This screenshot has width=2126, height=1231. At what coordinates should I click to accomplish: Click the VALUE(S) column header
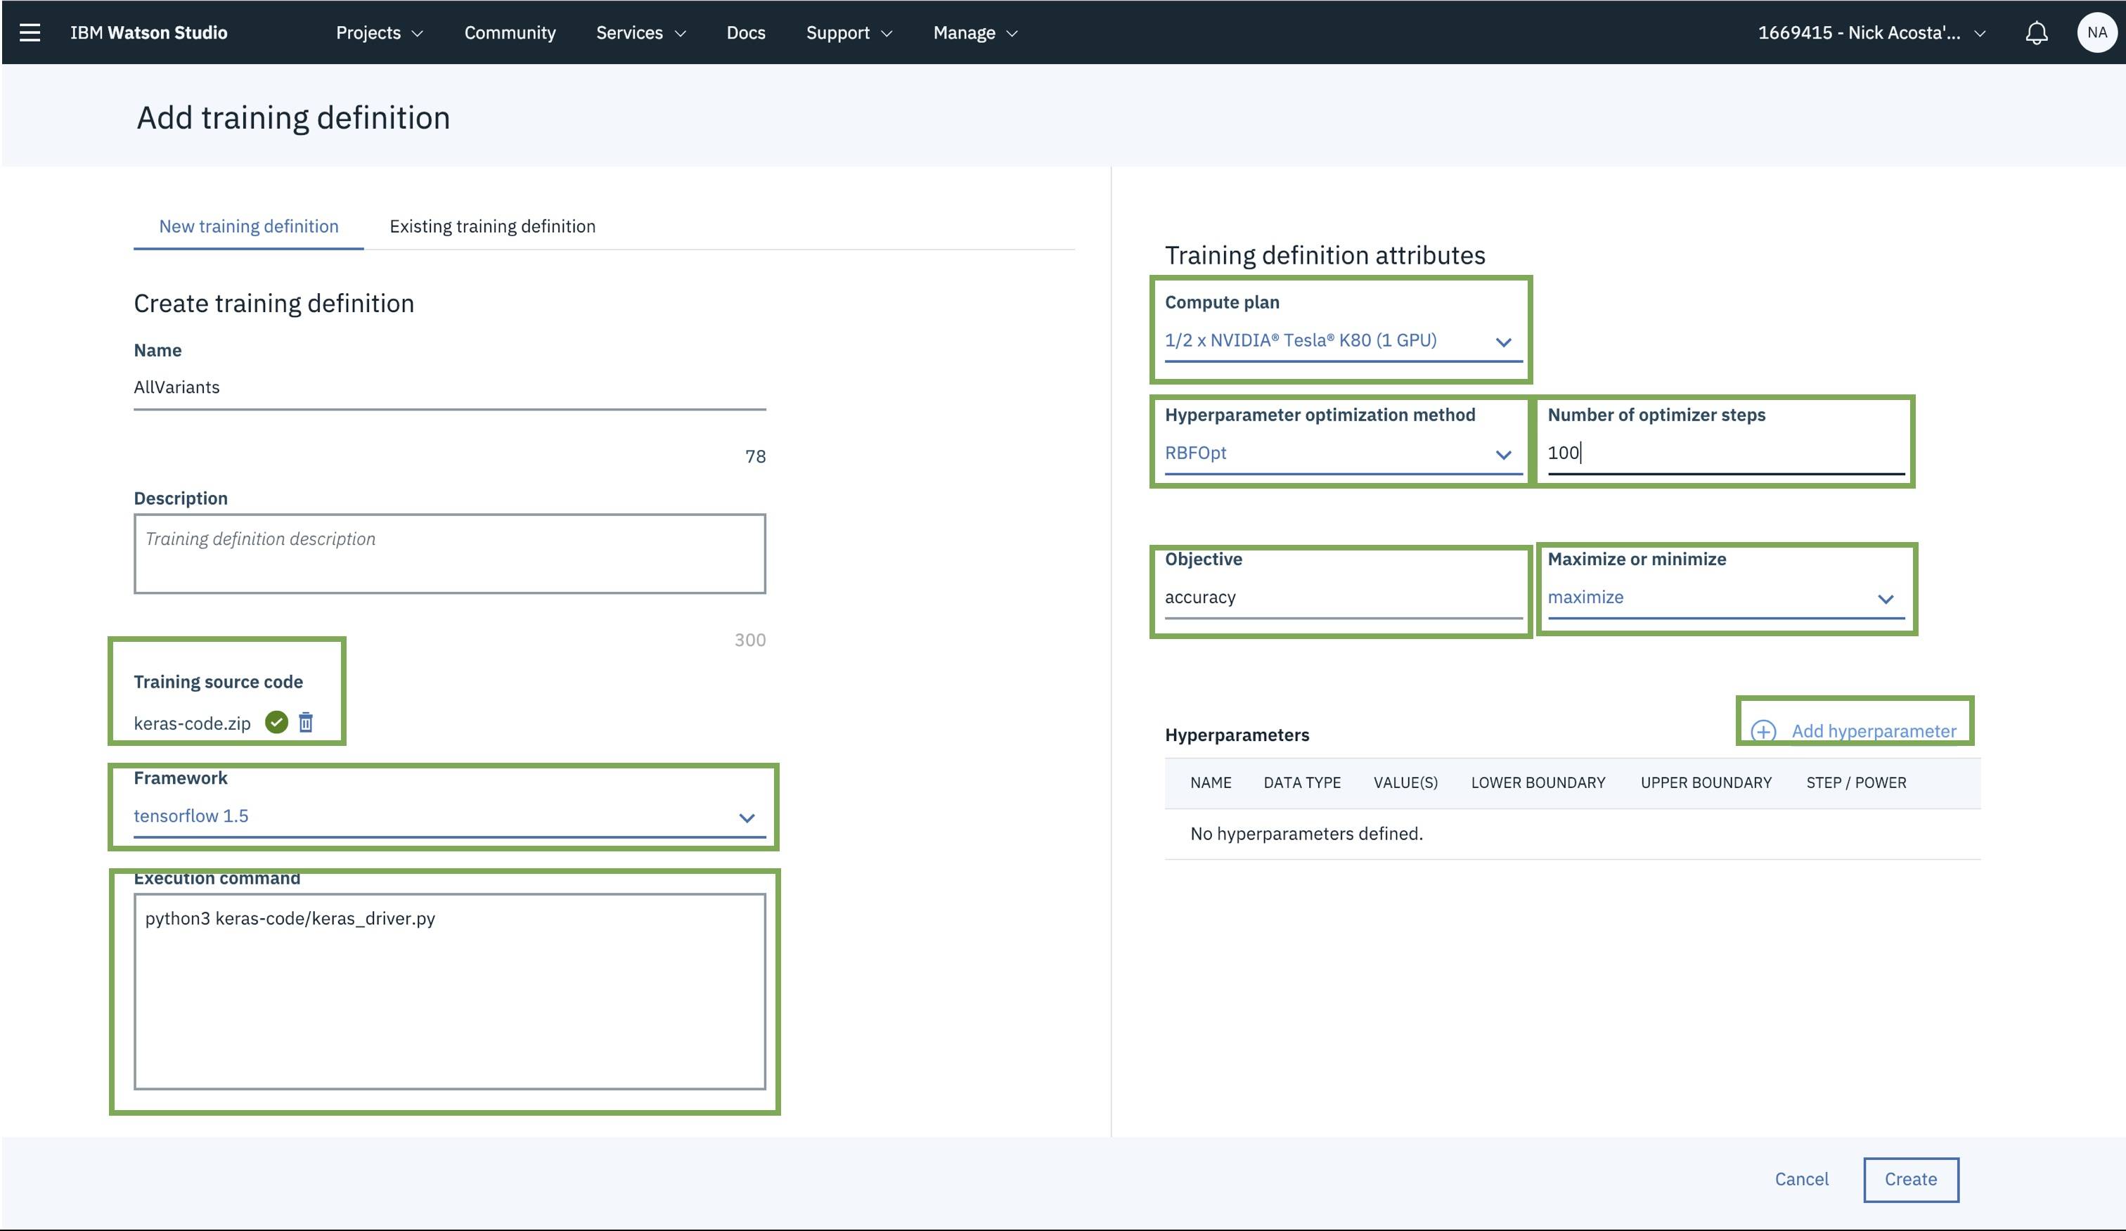click(x=1405, y=782)
